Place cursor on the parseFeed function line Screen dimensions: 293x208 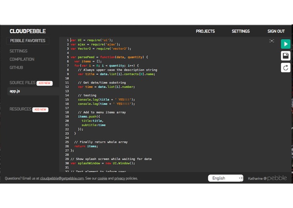pos(109,57)
